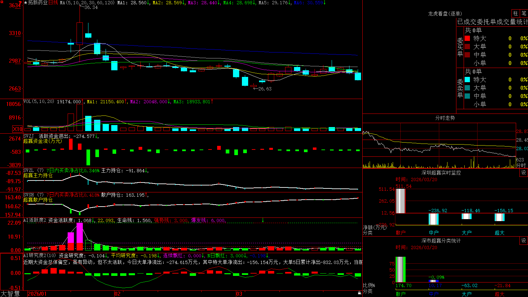Click the lock icon on the timeline bar

[x=360, y=293]
